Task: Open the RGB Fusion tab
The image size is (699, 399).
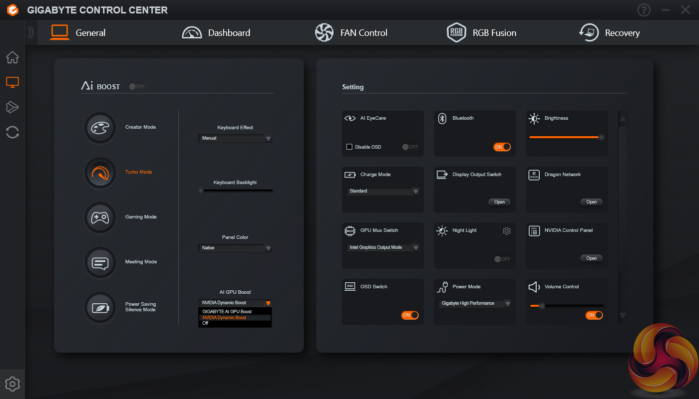Action: tap(482, 33)
